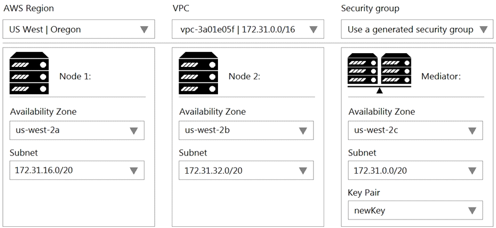Expand Node 2 Availability Zone us-west-2b
Image resolution: width=496 pixels, height=228 pixels.
click(246, 130)
